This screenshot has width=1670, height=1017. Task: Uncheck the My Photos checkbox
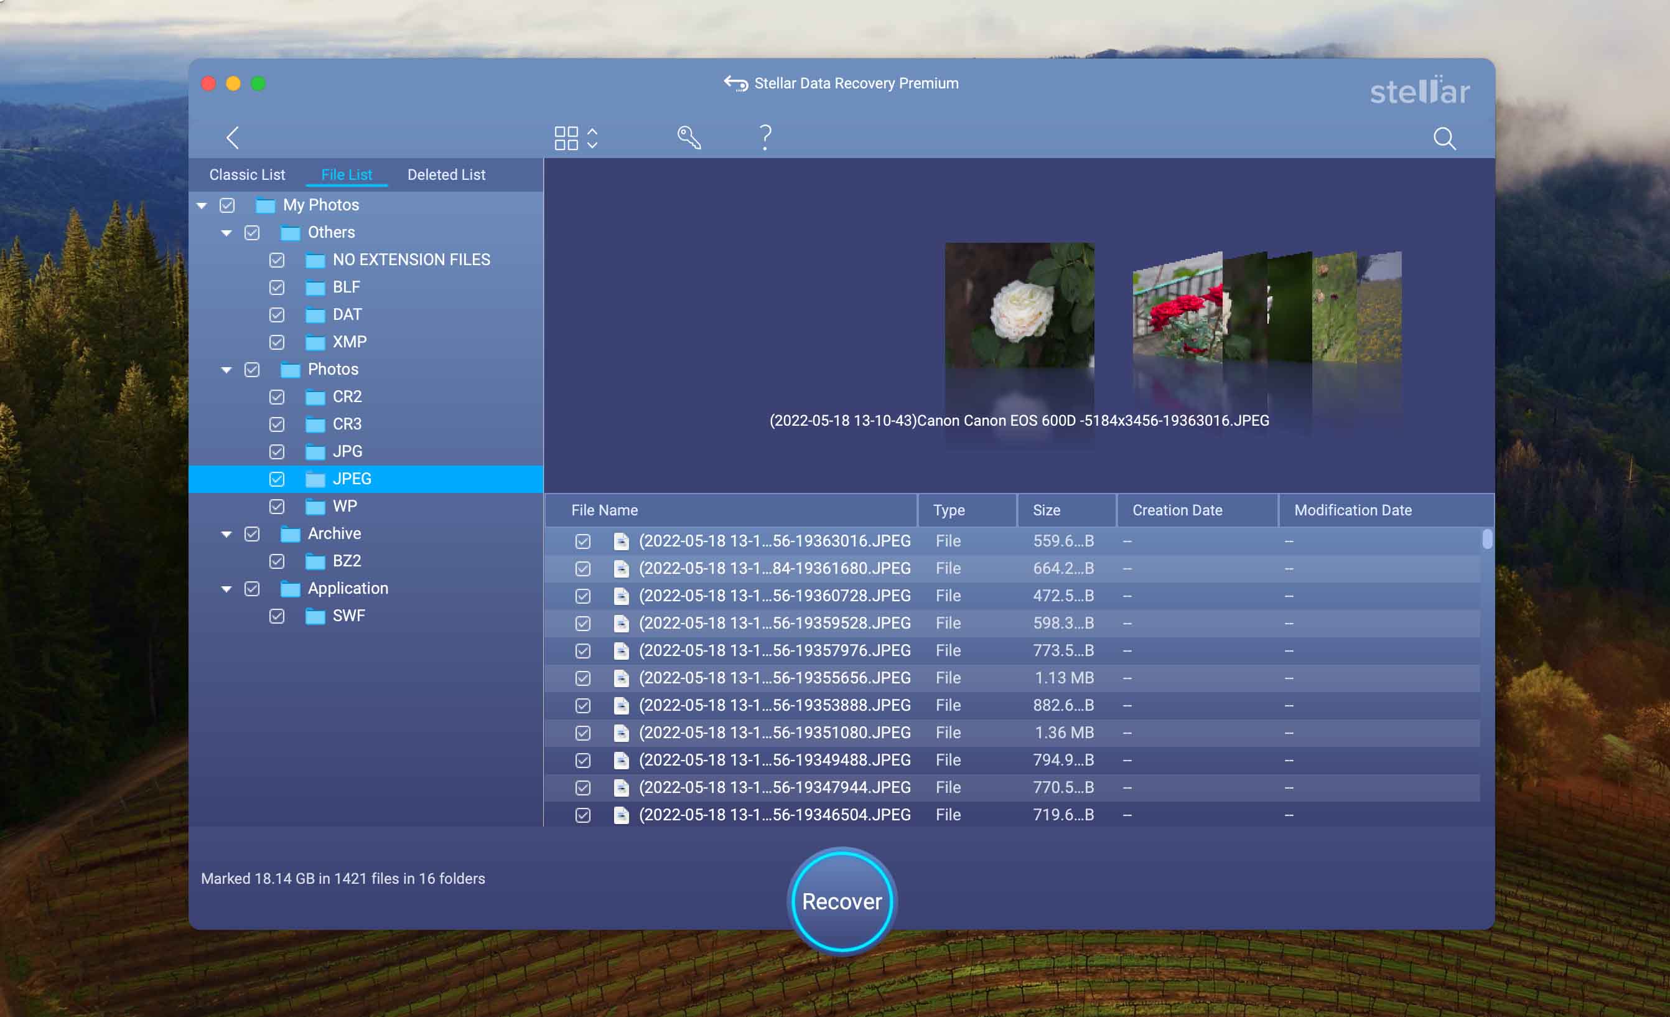[227, 205]
